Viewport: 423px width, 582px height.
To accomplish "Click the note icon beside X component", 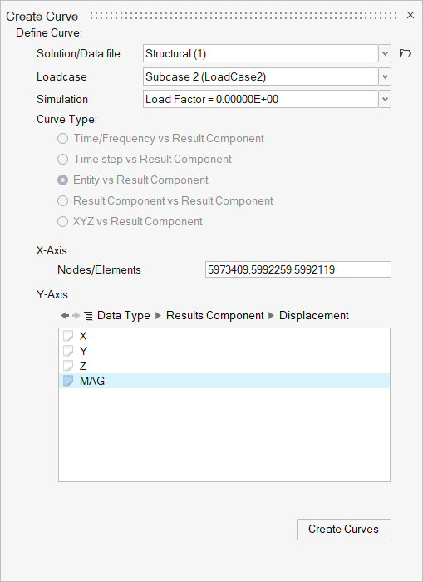I will [x=68, y=336].
